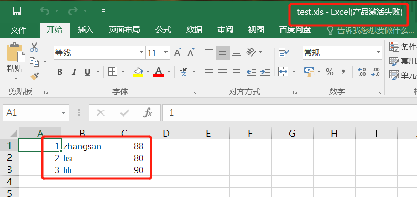Click the text orientation icon
The image size is (417, 197).
pyautogui.click(x=252, y=52)
